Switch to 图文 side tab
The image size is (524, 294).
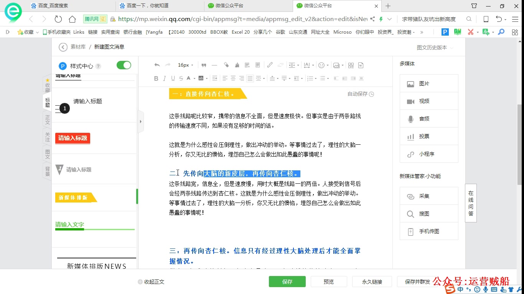pos(48,154)
